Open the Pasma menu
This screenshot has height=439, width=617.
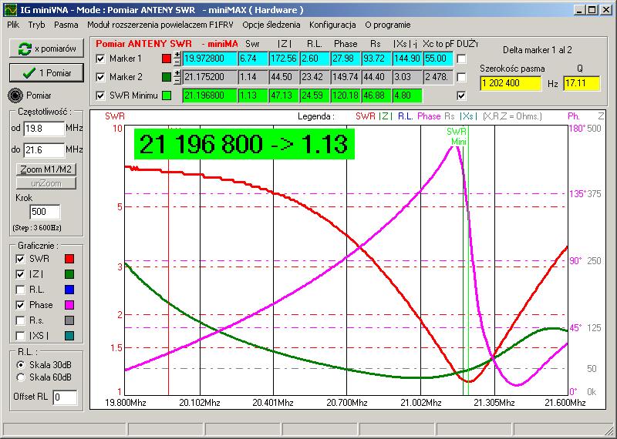66,25
